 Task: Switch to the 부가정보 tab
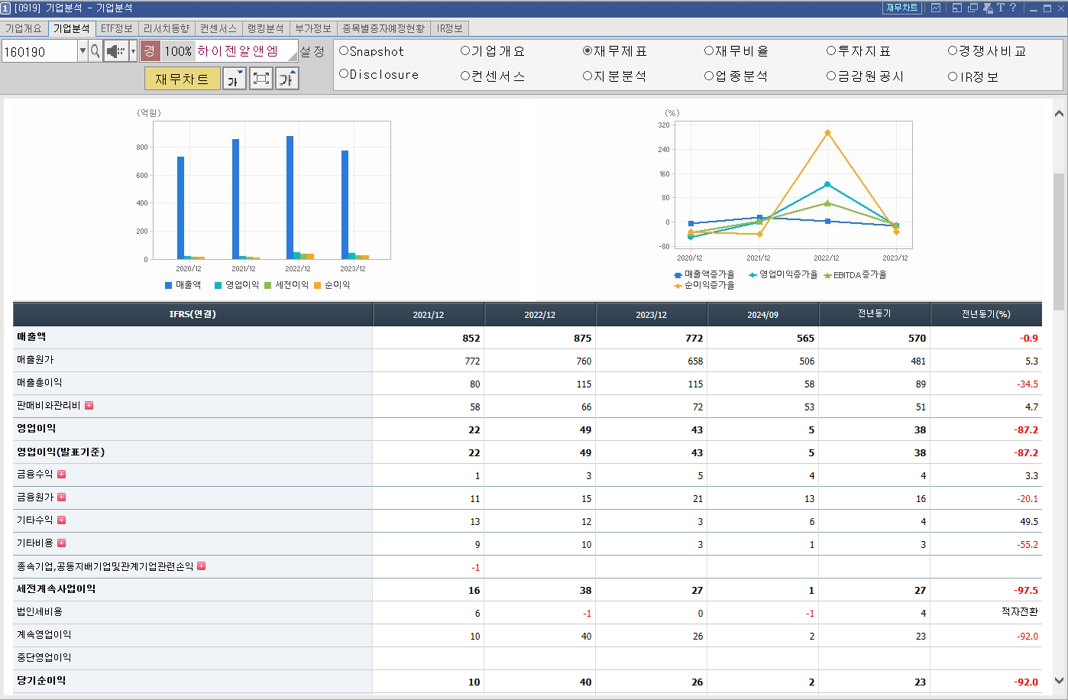tap(313, 28)
